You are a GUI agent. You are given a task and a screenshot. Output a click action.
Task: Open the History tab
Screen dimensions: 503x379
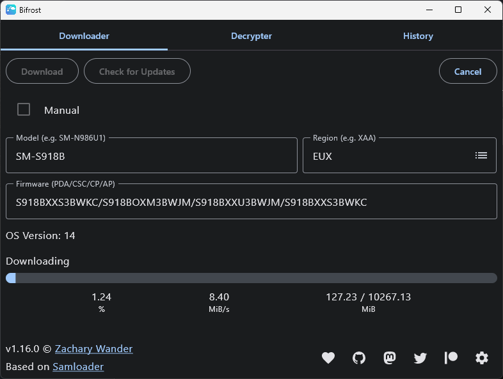click(418, 36)
